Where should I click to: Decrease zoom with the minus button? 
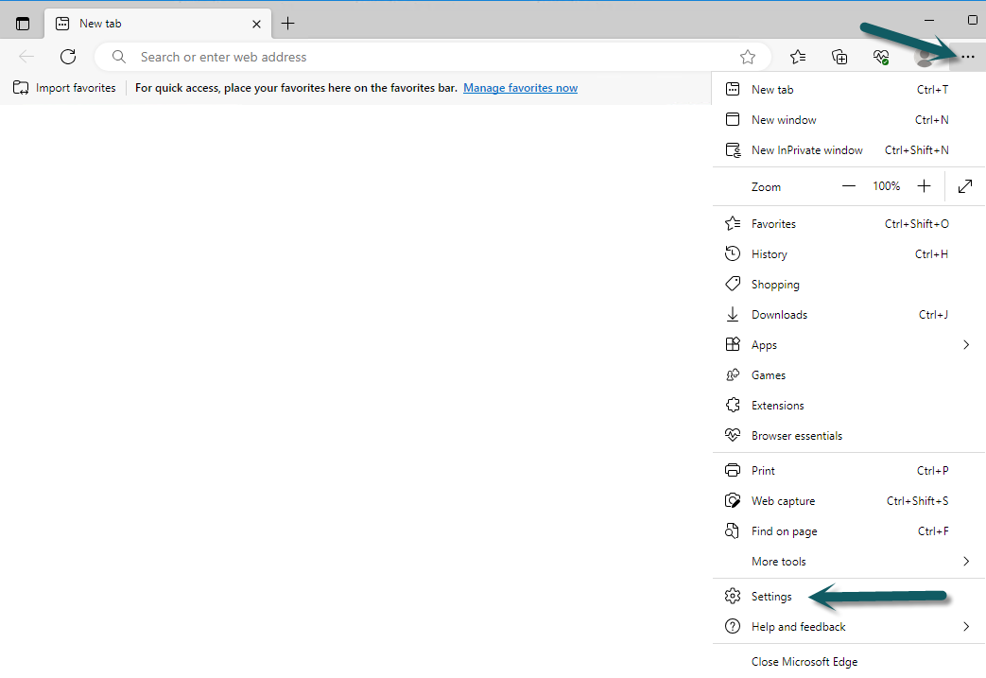[x=849, y=186]
